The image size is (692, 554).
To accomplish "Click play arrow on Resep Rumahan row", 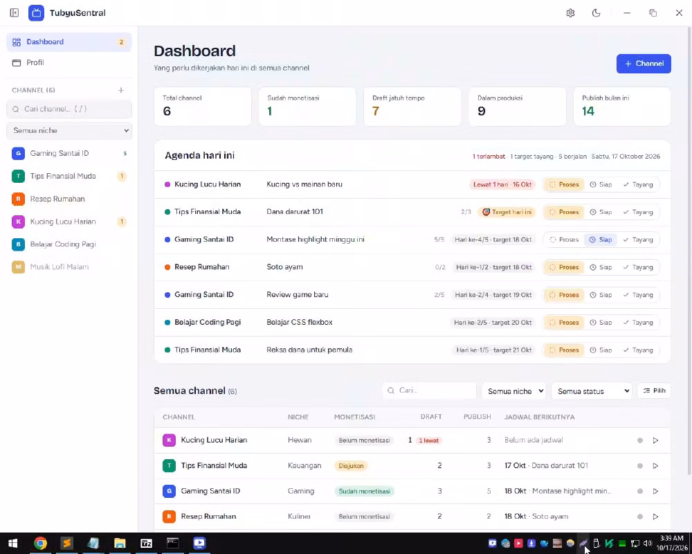I will (655, 517).
